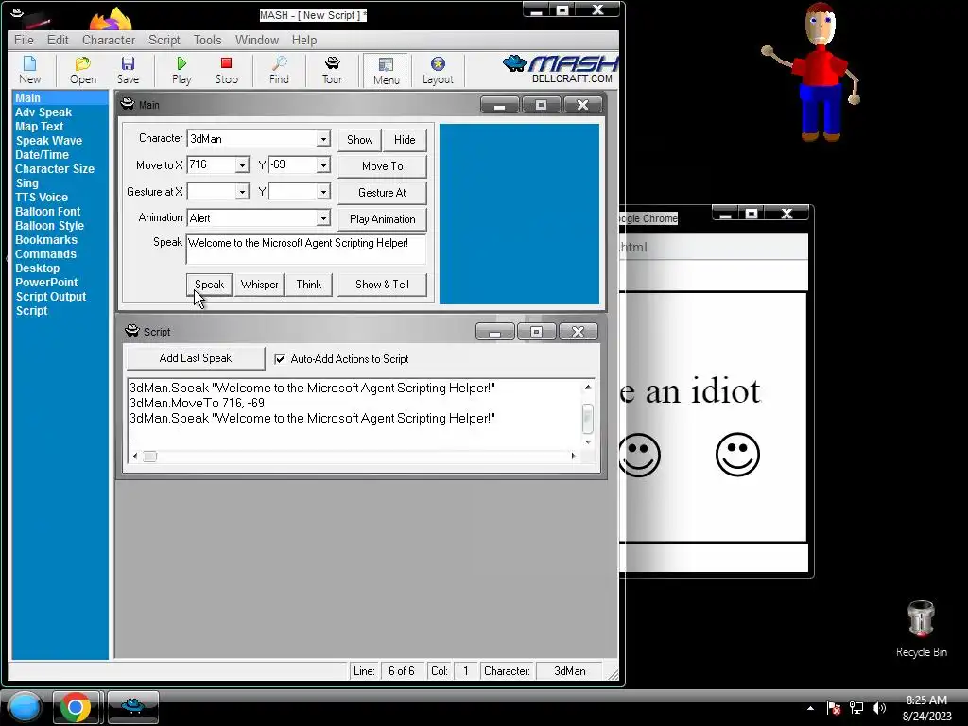Click the MASH taskbar button
This screenshot has width=968, height=726.
(x=133, y=707)
